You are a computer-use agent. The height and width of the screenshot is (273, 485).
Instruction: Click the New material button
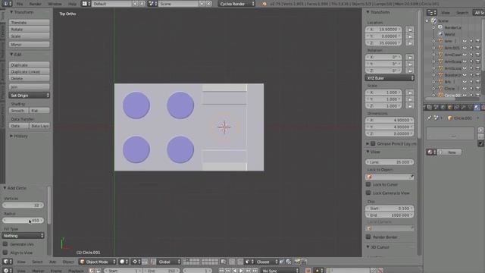click(449, 152)
